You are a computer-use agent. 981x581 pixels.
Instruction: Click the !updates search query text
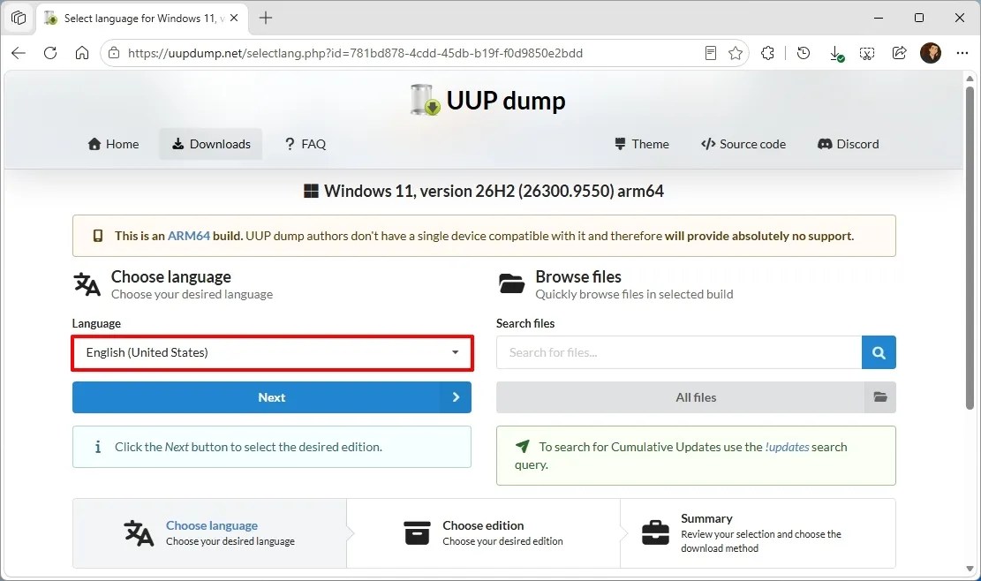787,447
